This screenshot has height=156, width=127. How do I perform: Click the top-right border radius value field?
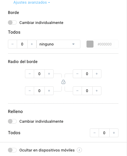pos(87,74)
